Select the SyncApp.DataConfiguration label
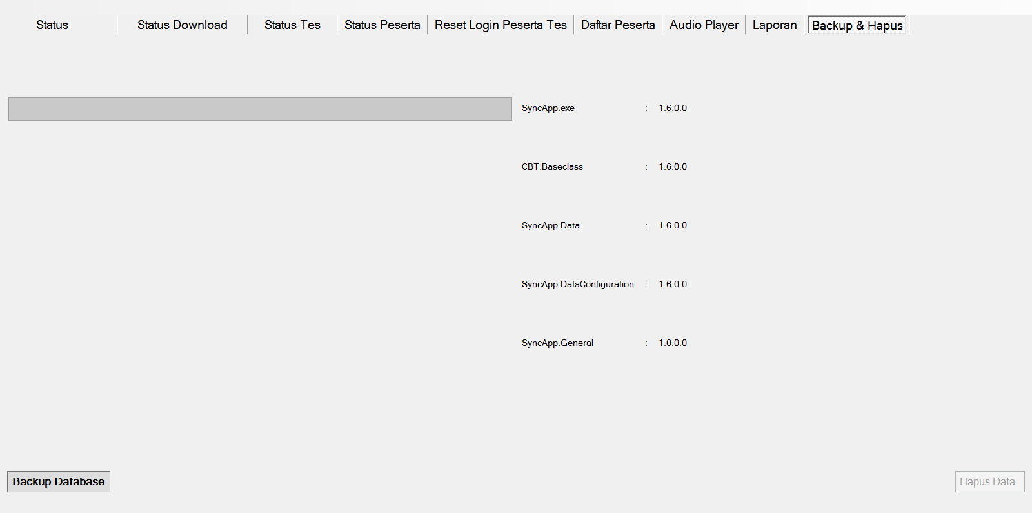Image resolution: width=1032 pixels, height=513 pixels. tap(577, 285)
